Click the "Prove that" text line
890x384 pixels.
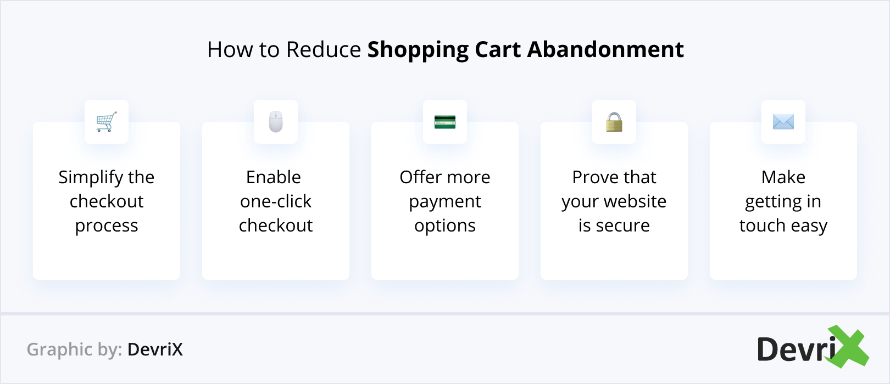point(614,177)
